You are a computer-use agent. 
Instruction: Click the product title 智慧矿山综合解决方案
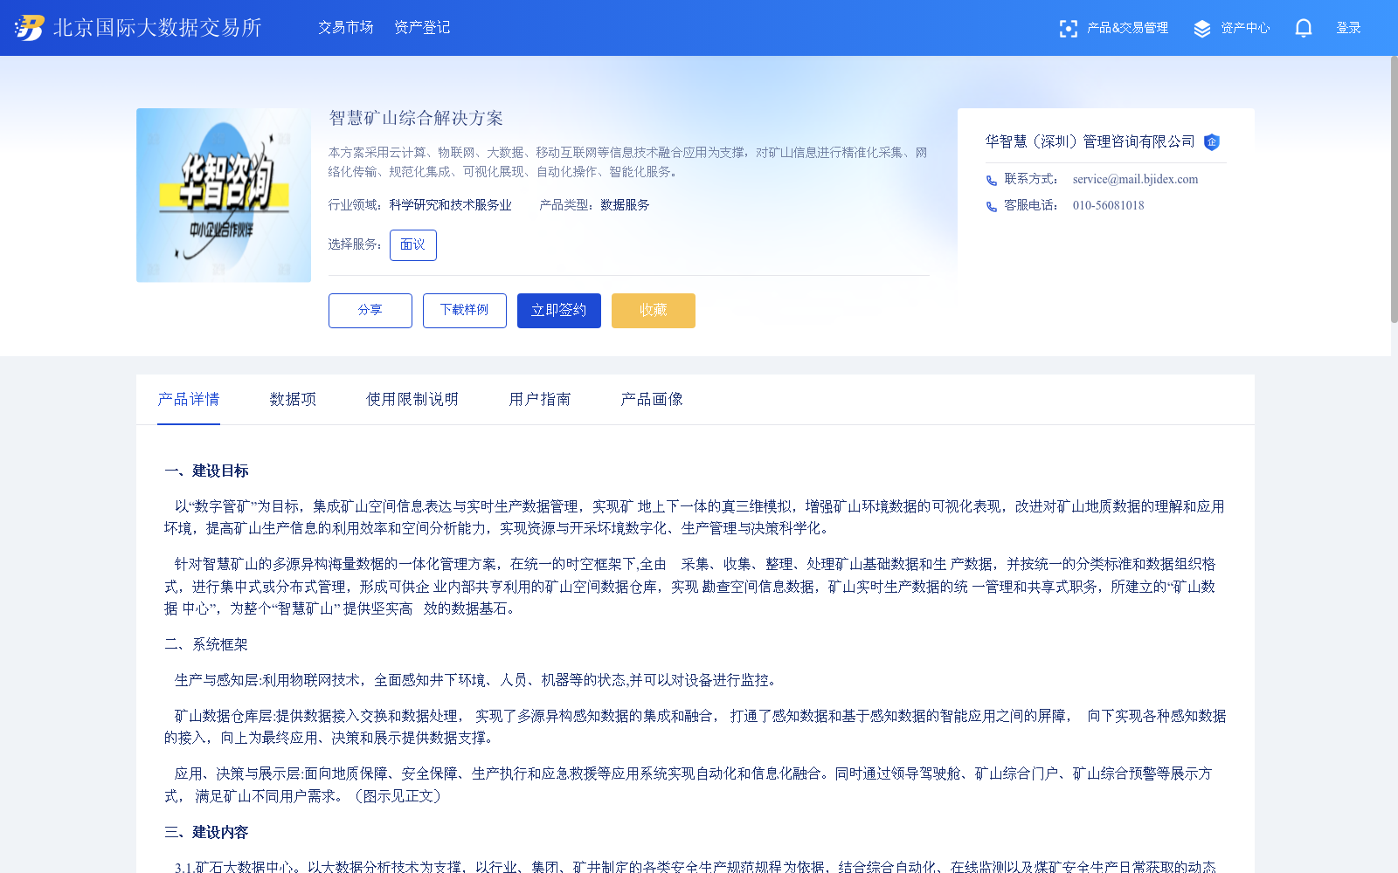pyautogui.click(x=416, y=118)
